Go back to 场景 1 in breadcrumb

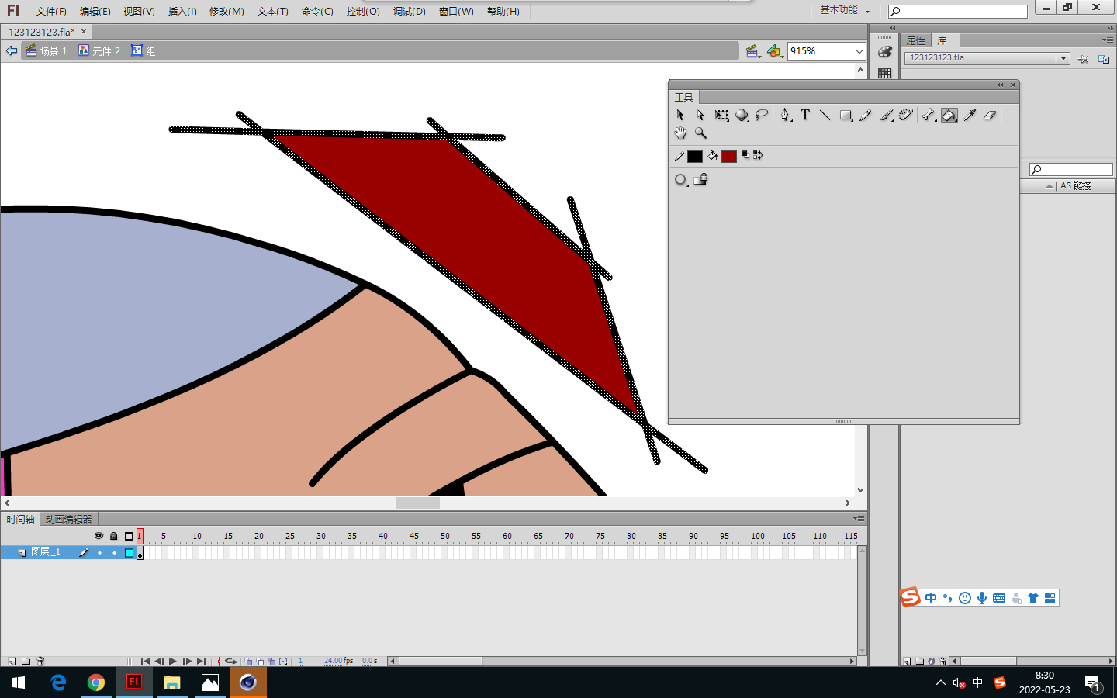click(x=47, y=51)
